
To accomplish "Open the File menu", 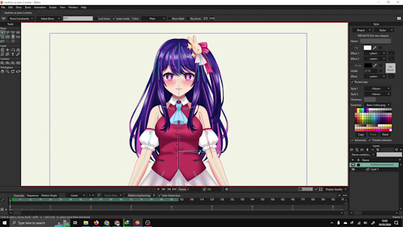I will (x=3, y=8).
